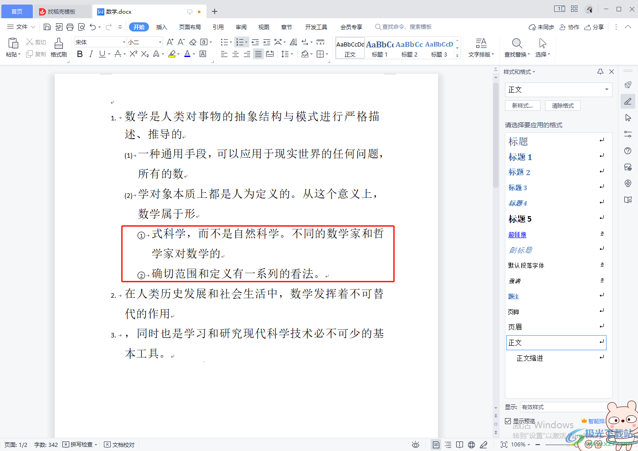Click Spell Check (拼写检查) in status bar

(80, 445)
